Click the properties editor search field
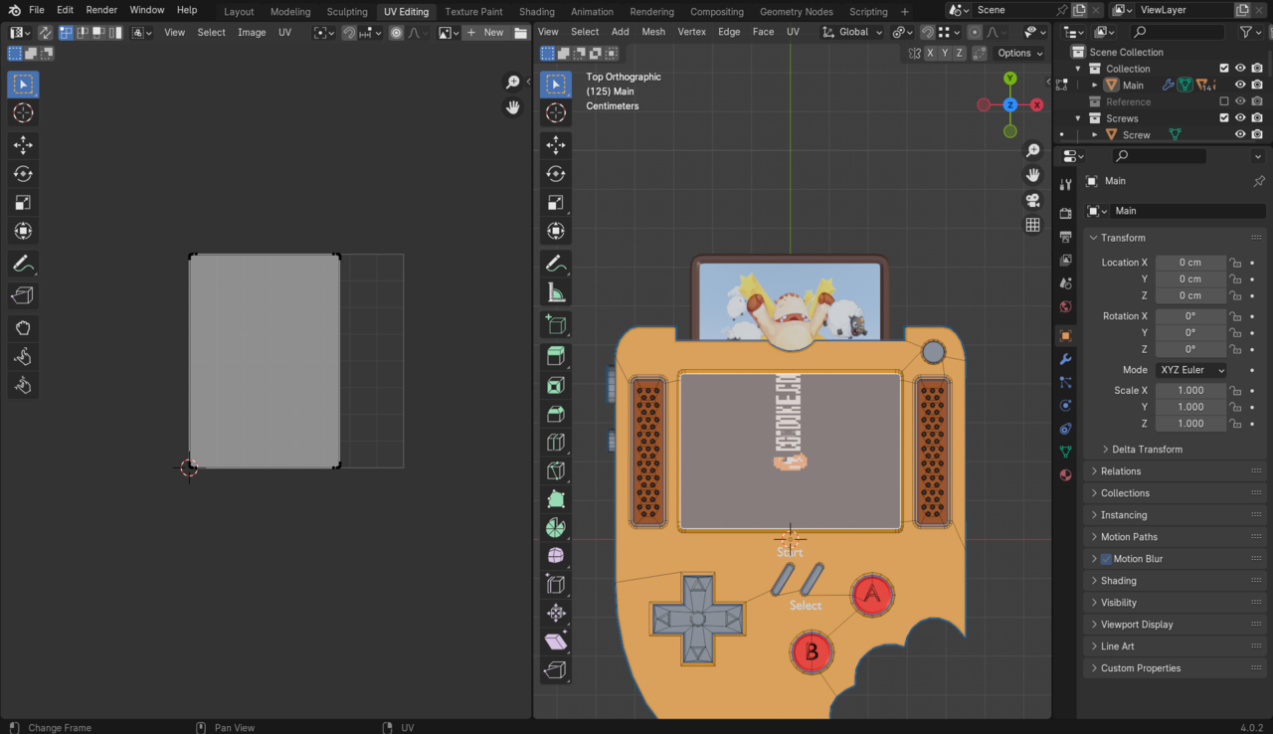This screenshot has height=734, width=1273. [x=1159, y=156]
